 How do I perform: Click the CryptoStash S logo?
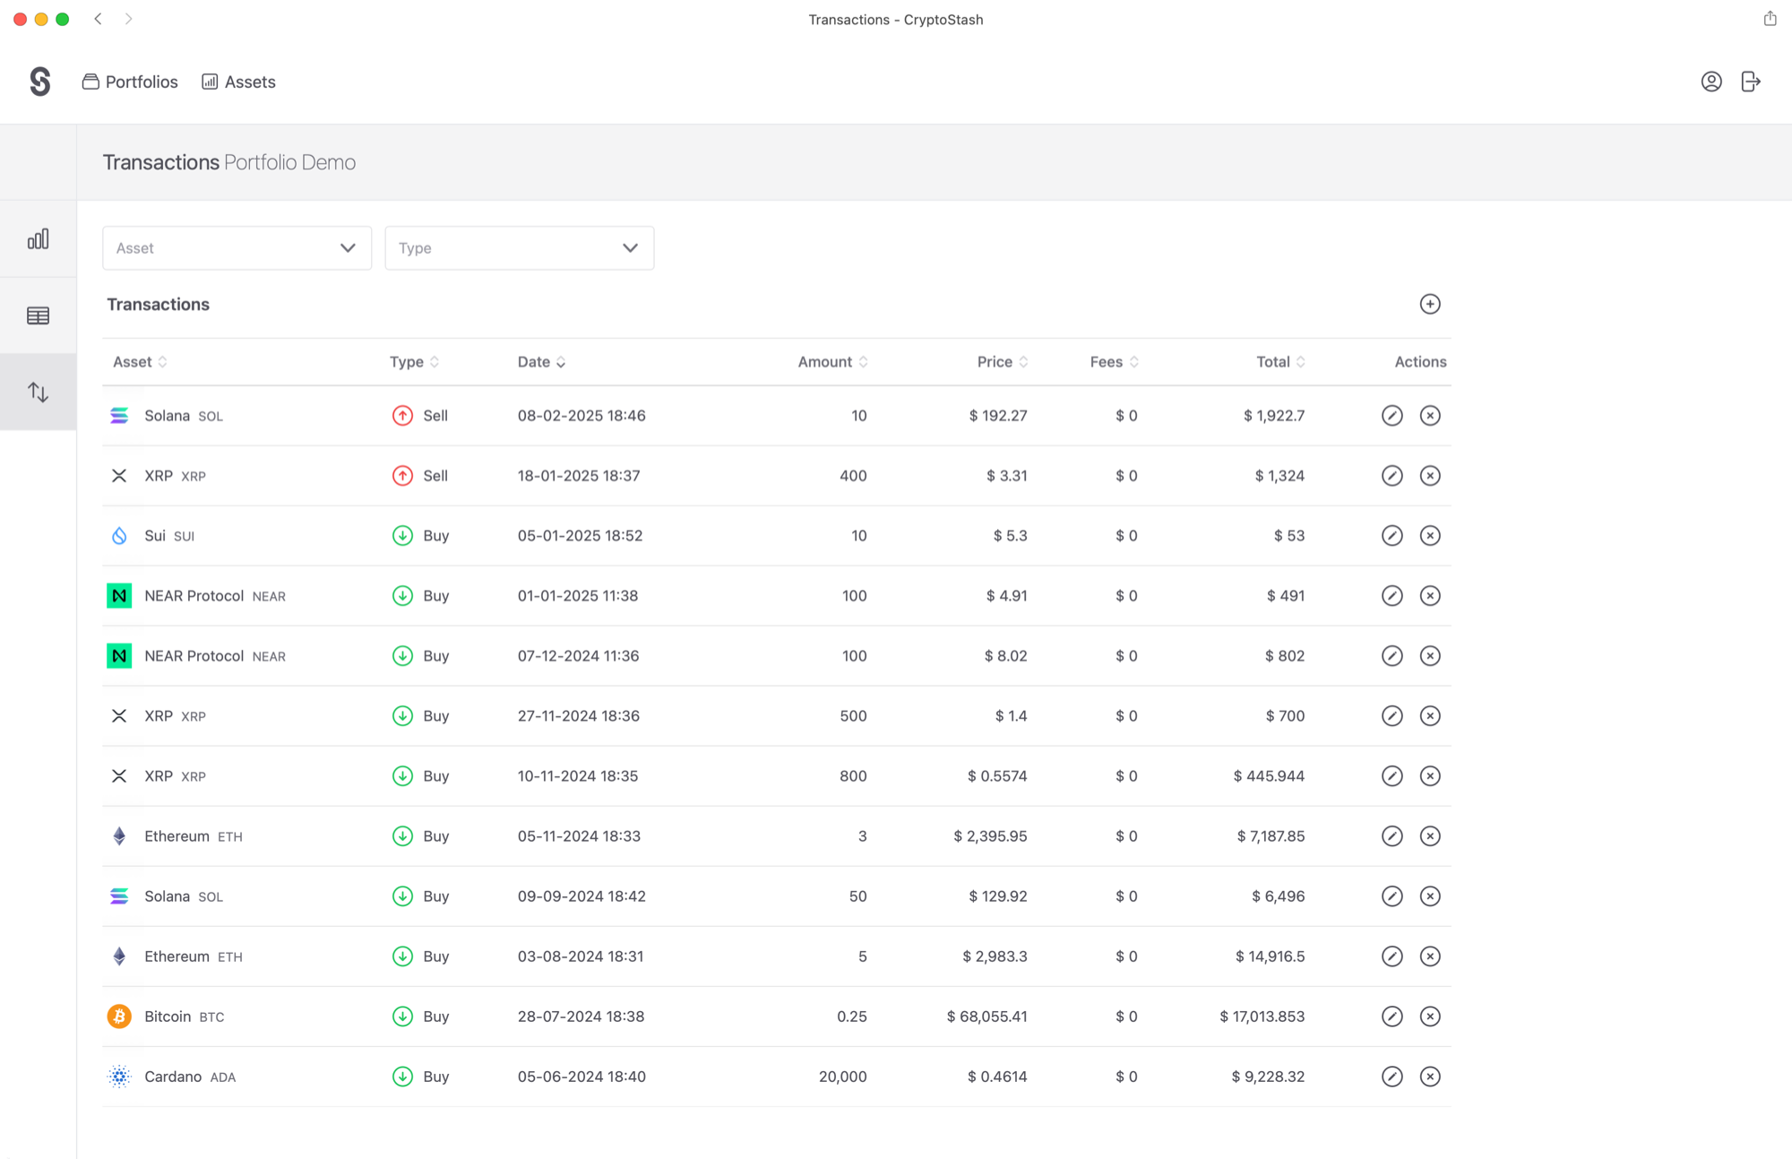point(39,82)
